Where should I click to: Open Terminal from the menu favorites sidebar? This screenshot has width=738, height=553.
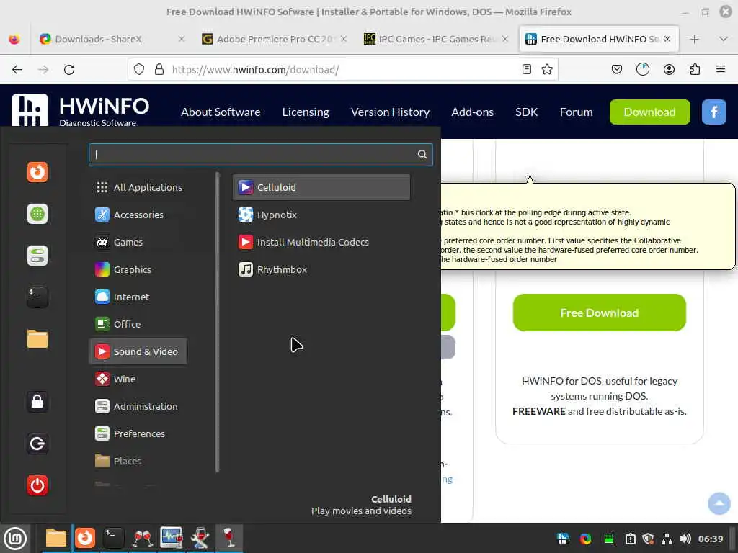tap(37, 297)
